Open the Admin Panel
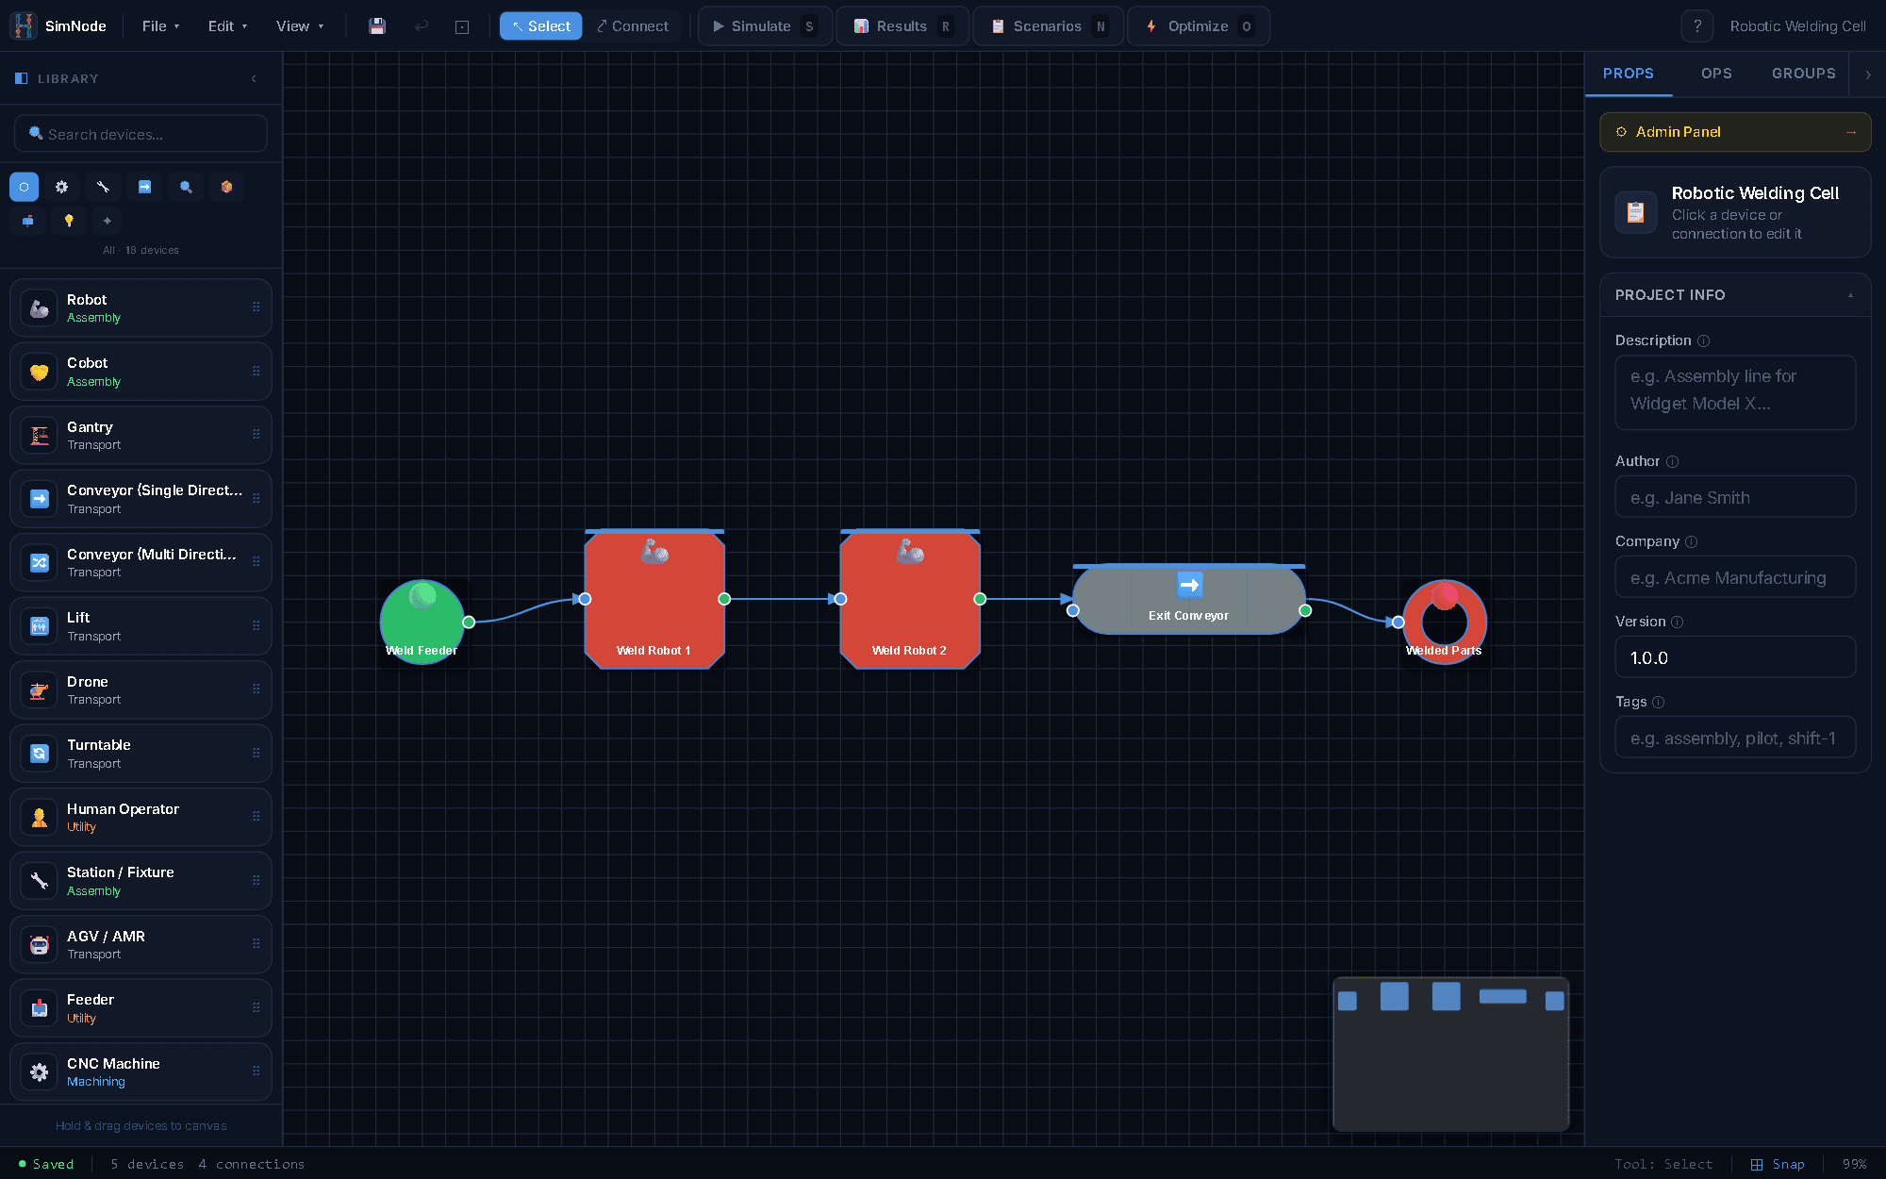 click(x=1735, y=132)
